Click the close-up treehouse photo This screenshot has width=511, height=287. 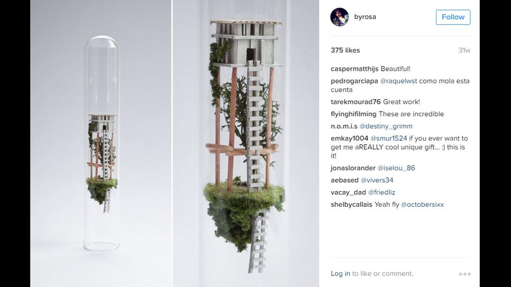click(x=246, y=144)
